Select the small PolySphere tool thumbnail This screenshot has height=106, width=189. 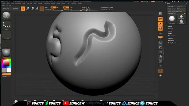[181, 17]
